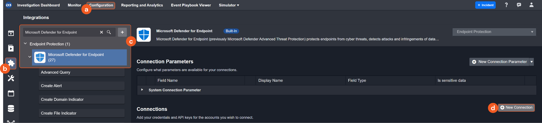542x123 pixels.
Task: Open the chat messages icon
Action: coord(519,5)
